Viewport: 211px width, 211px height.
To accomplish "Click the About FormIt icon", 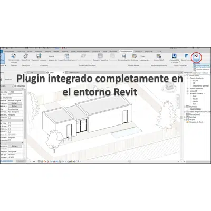I will 186,56.
